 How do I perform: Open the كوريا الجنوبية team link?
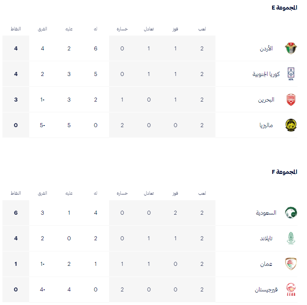[x=266, y=74]
